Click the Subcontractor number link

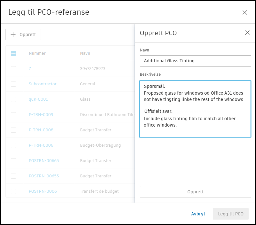(43, 84)
